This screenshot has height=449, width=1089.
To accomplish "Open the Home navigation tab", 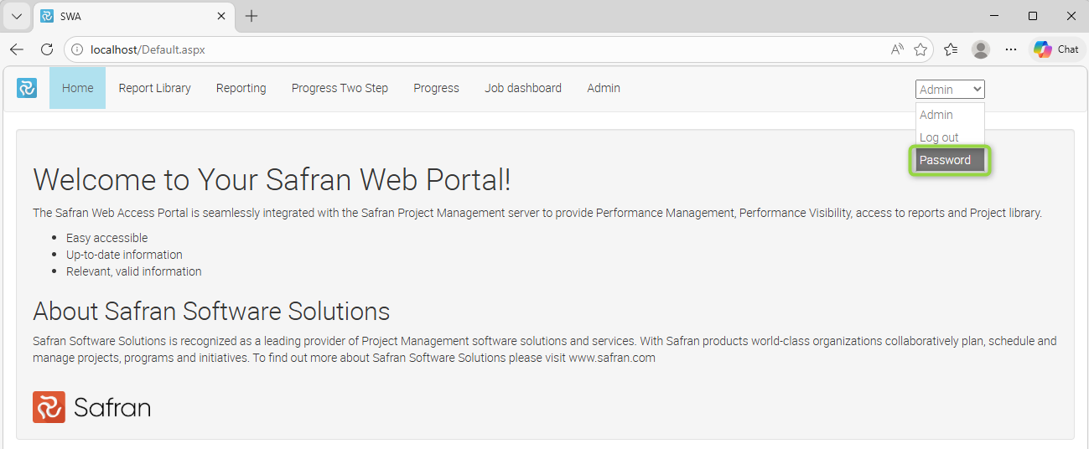I will [78, 88].
